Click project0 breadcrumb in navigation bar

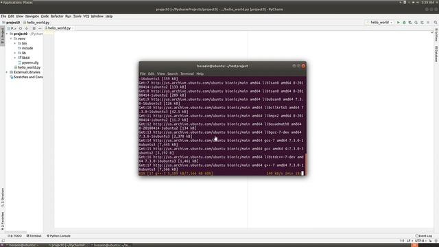[x=11, y=23]
